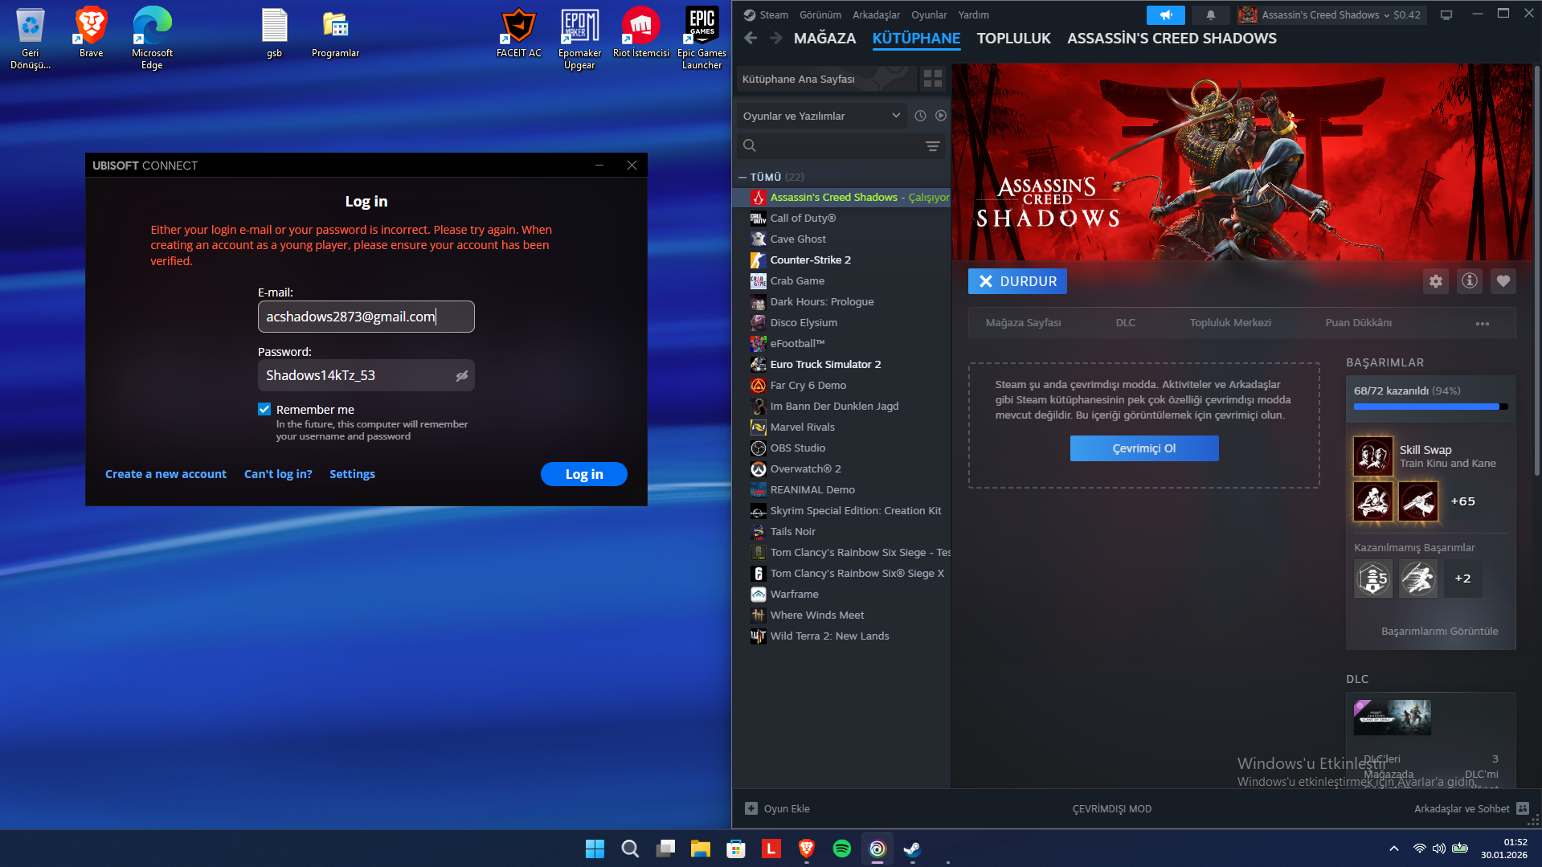
Task: Open the FACEIT AC desktop icon
Action: click(518, 32)
